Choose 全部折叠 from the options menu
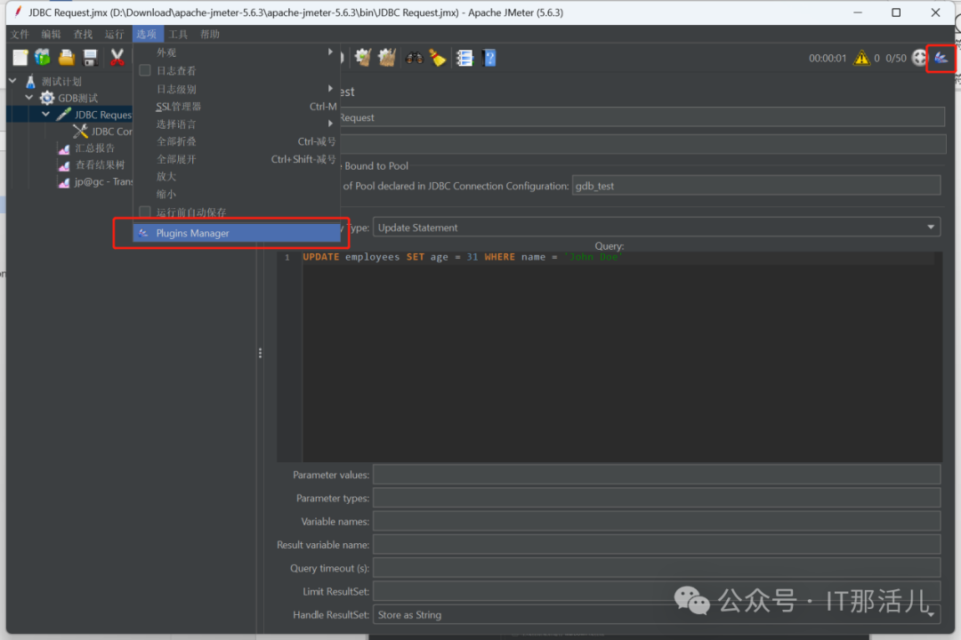This screenshot has width=961, height=640. 236,141
